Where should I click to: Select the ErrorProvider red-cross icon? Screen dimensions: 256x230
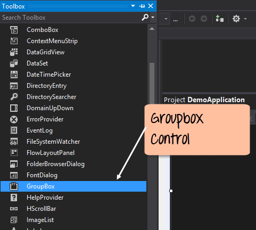point(14,119)
